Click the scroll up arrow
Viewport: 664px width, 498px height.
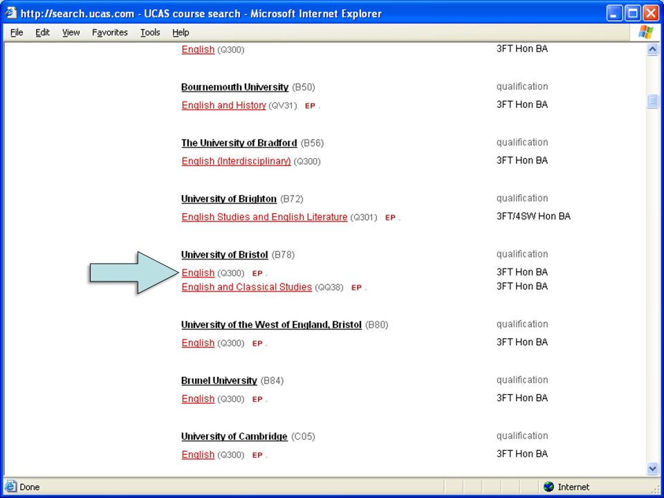coord(652,50)
